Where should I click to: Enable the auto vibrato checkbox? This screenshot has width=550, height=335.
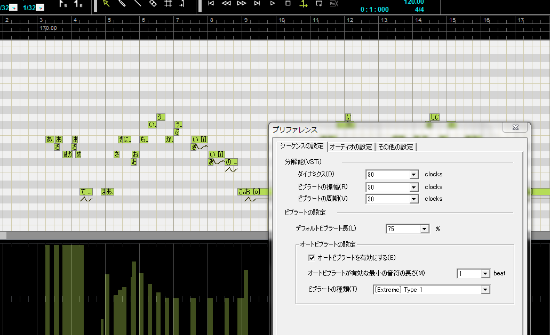coord(312,258)
